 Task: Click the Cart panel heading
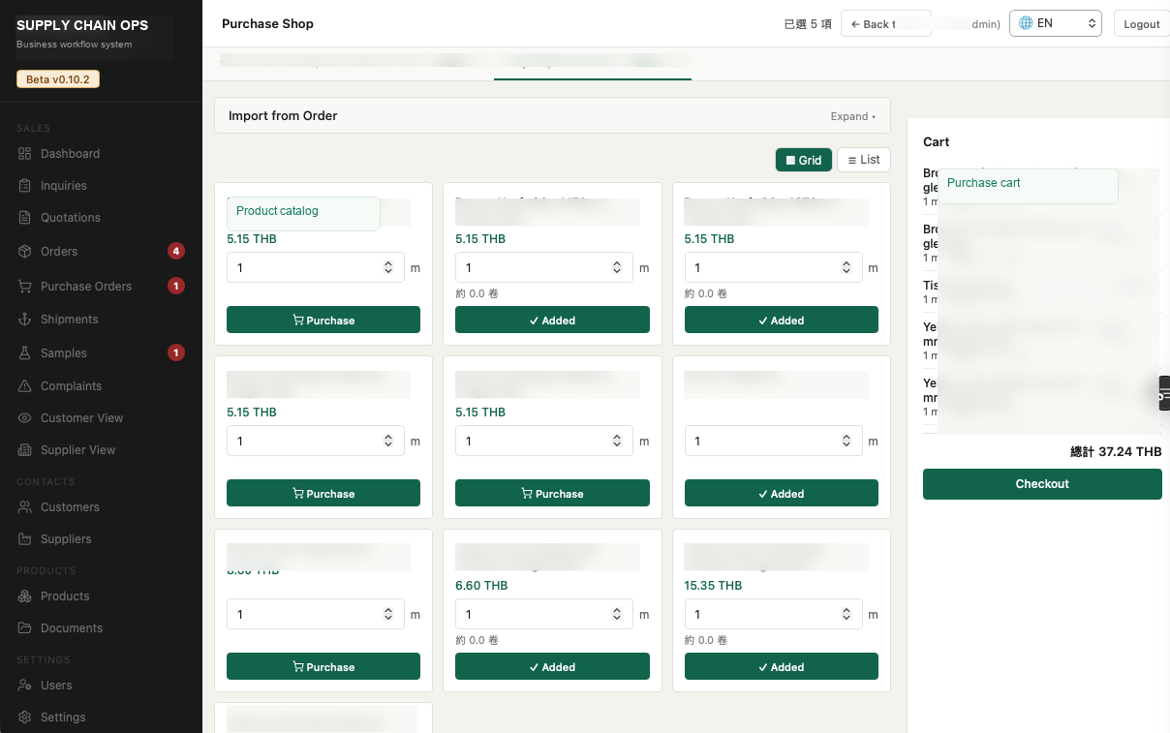point(936,141)
